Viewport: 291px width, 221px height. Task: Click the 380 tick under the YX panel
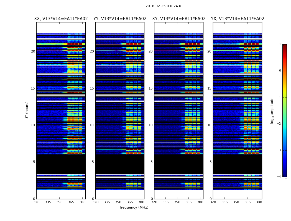coord(259,202)
